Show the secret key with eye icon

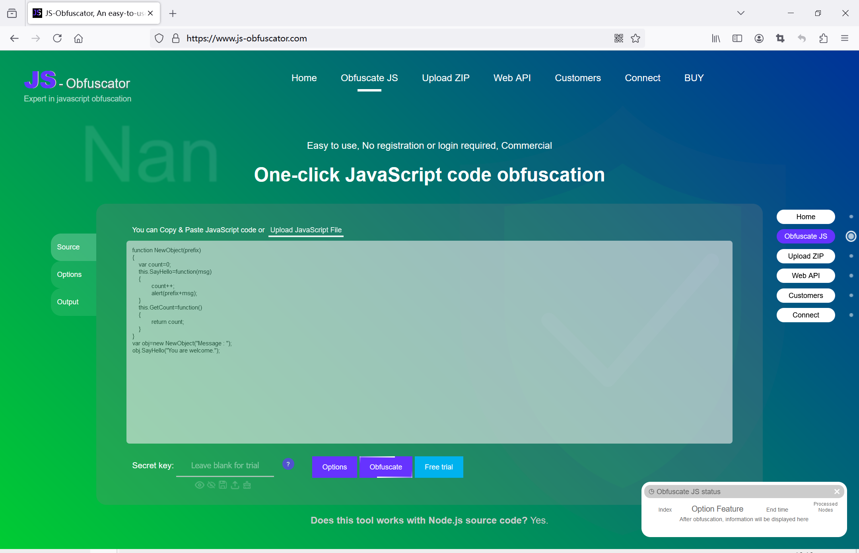click(x=200, y=485)
